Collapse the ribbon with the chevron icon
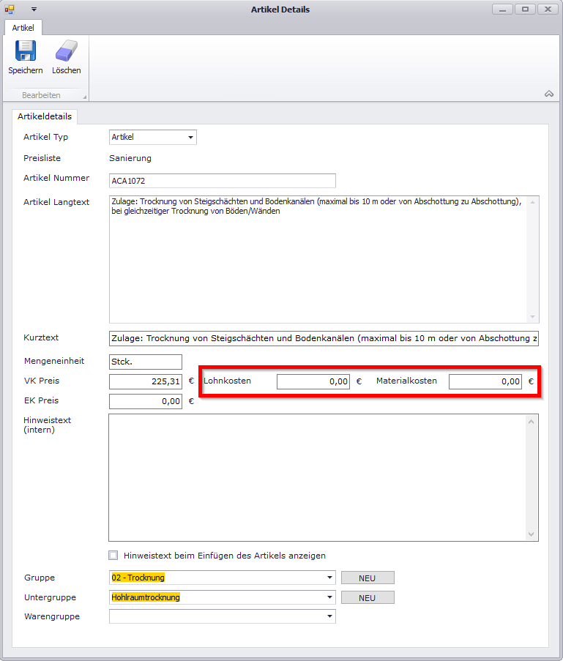This screenshot has width=563, height=661. (548, 94)
